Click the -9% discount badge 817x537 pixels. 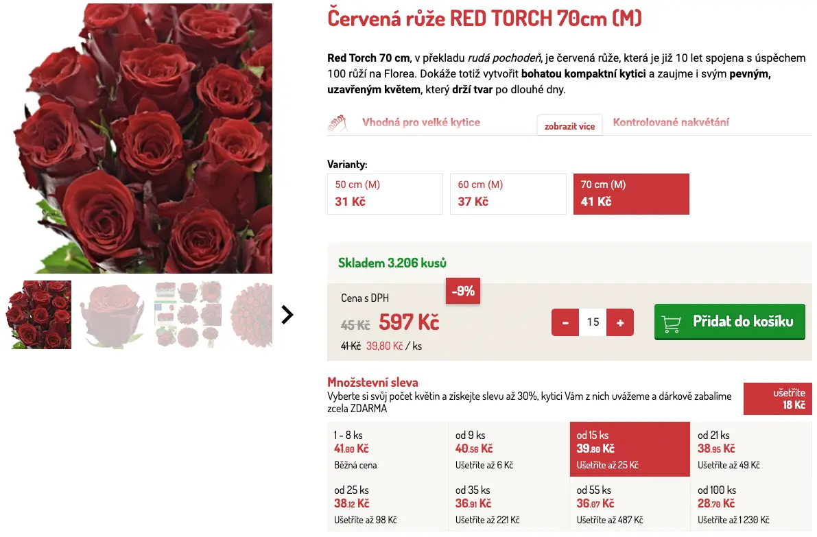pyautogui.click(x=463, y=291)
